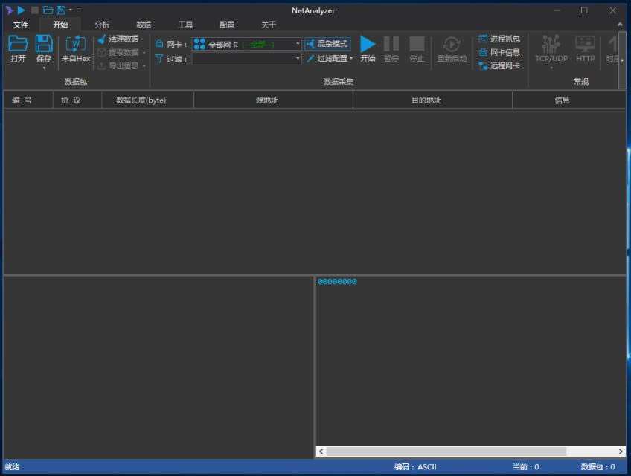Sort by 协议 column header
Viewport: 631px width, 476px height.
77,100
